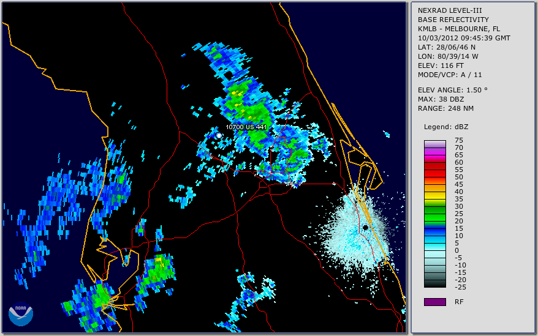This screenshot has height=336, width=538.
Task: Select the 'NEXRAD LEVEL-III' title text
Action: coord(450,10)
